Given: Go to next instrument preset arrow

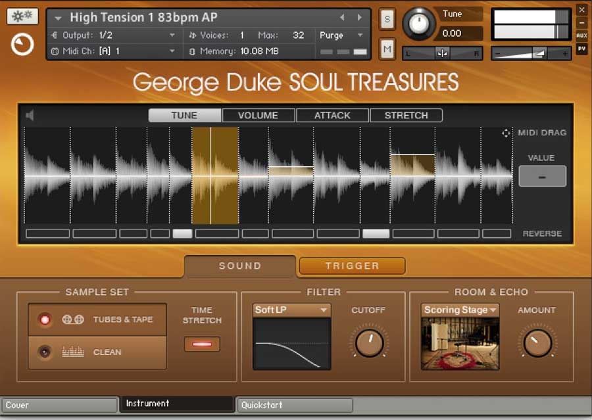Looking at the screenshot, I should pos(359,17).
